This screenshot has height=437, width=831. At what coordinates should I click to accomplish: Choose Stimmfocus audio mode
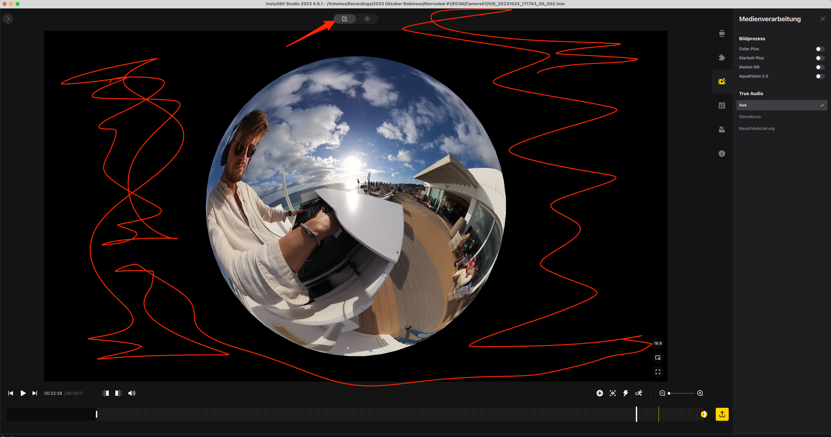750,117
